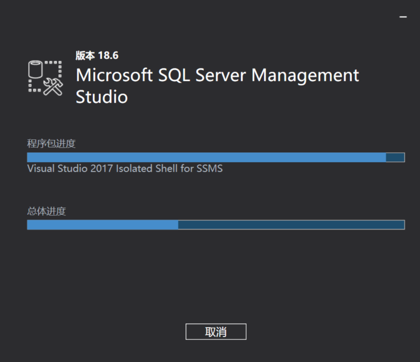The image size is (420, 362).
Task: Click the filled part of 总体进度 bar
Action: click(102, 224)
